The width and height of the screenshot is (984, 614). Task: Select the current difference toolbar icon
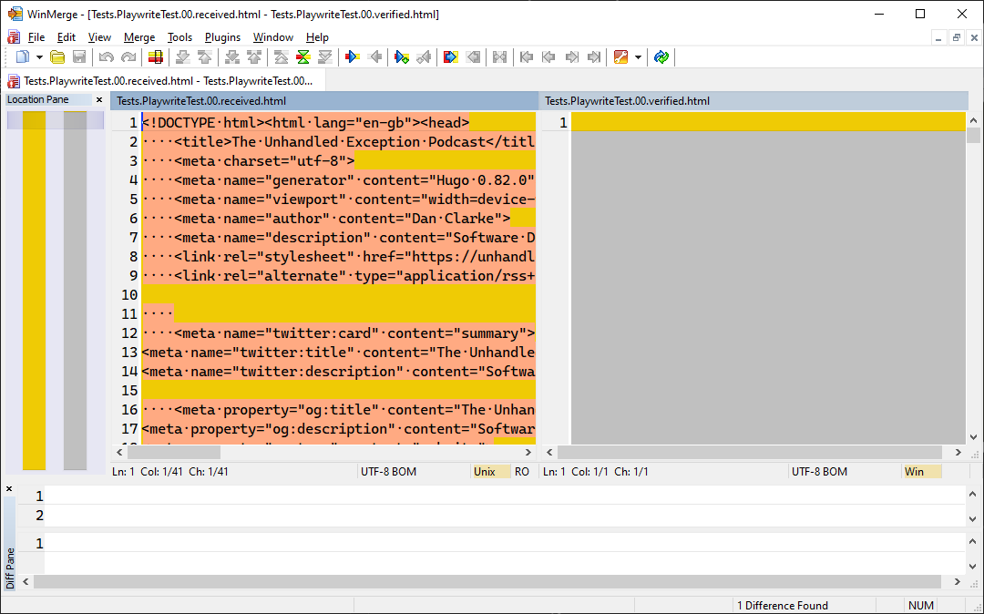point(156,57)
